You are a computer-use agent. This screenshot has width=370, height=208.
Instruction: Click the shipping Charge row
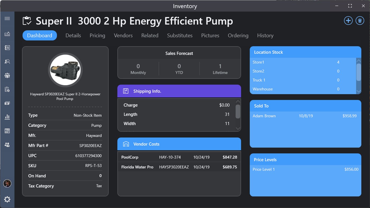(176, 105)
